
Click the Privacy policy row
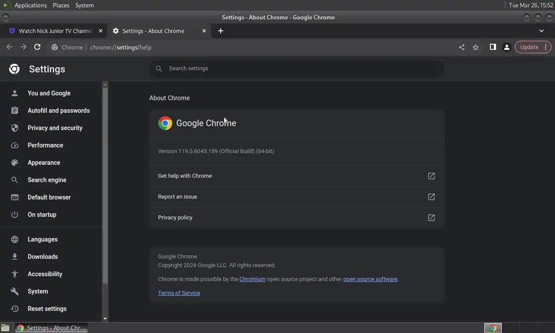coord(297,218)
